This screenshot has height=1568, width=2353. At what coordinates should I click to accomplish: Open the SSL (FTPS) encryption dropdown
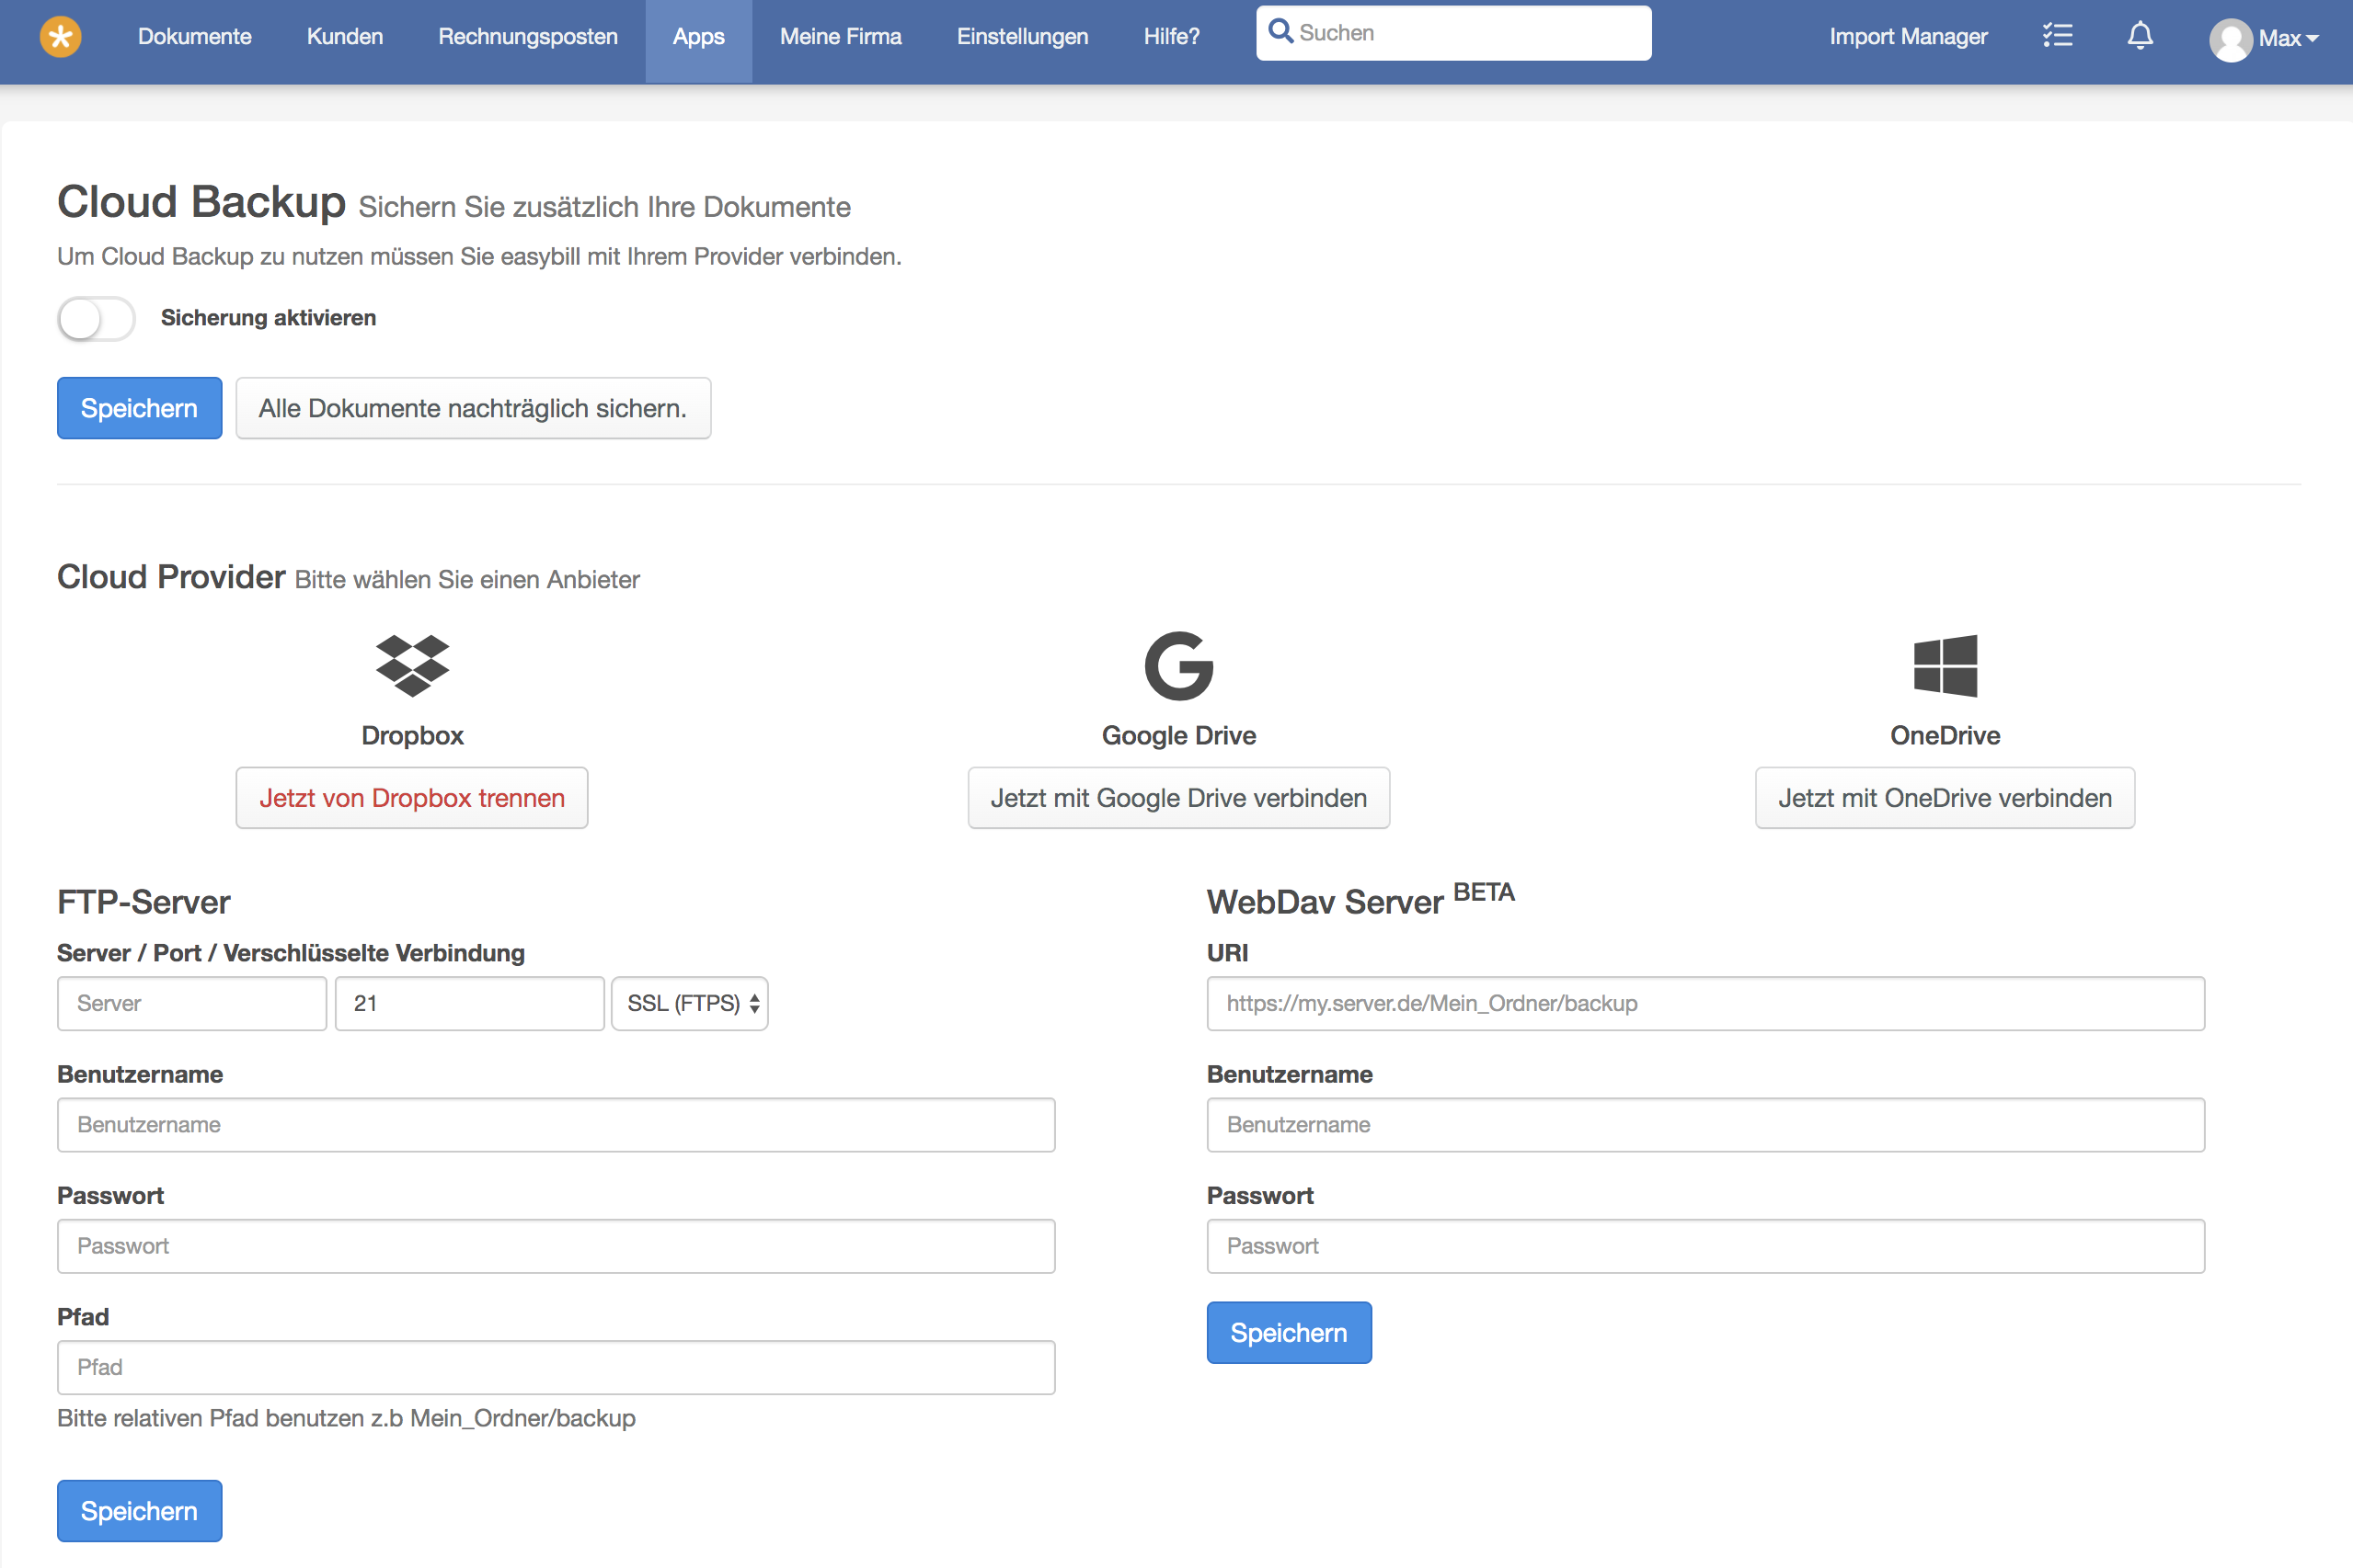pos(690,1003)
